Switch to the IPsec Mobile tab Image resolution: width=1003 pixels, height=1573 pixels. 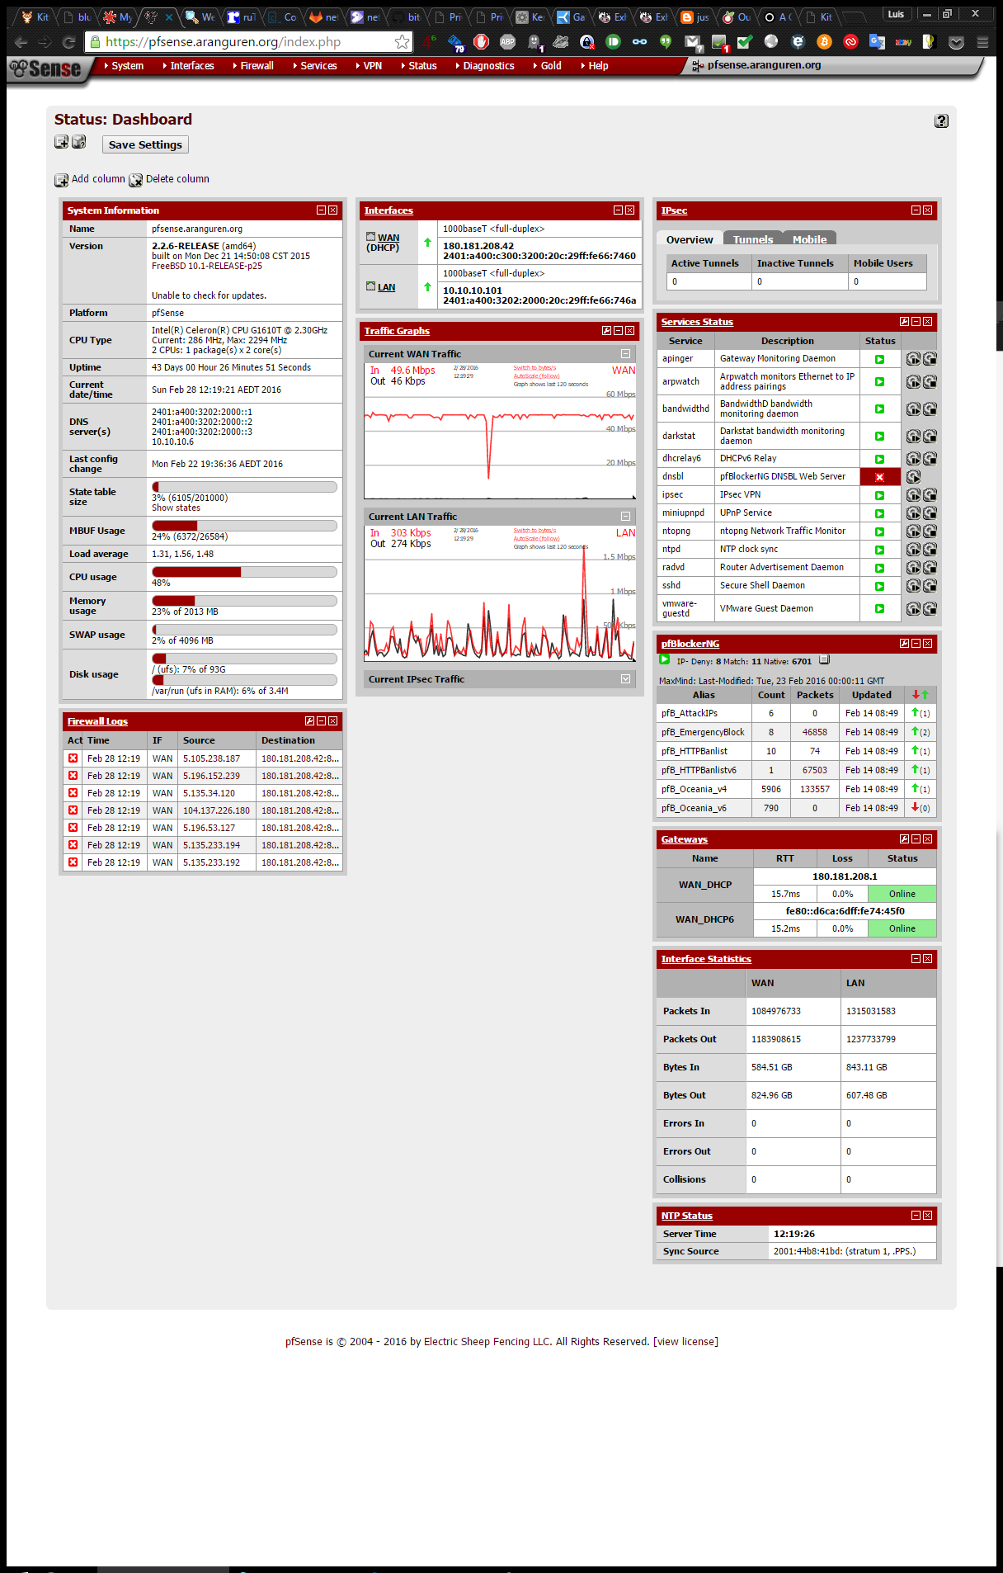[809, 239]
